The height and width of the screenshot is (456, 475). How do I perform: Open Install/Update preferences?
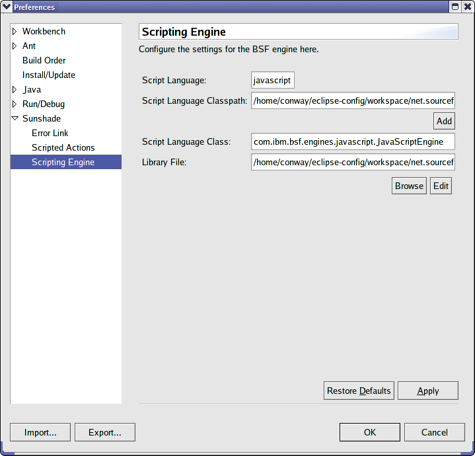pyautogui.click(x=48, y=75)
